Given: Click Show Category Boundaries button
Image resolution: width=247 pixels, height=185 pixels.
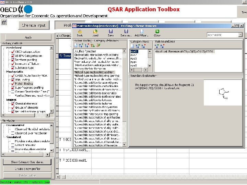Looking at the screenshot, I should [27, 162].
